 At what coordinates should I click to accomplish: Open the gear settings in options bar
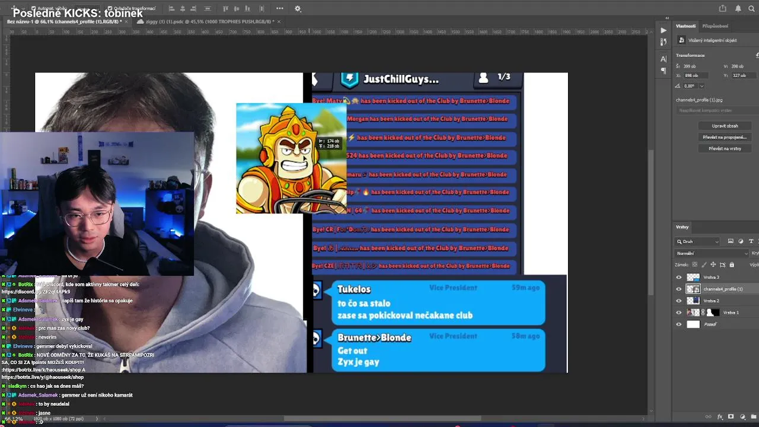tap(298, 8)
